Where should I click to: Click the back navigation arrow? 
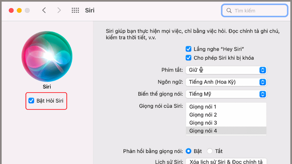tap(44, 11)
